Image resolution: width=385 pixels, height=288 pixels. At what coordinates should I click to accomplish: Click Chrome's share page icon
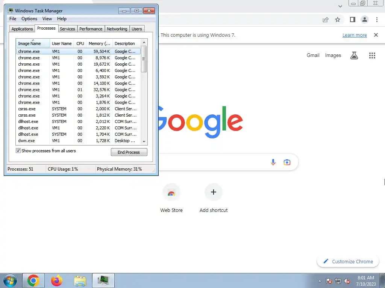point(326,19)
